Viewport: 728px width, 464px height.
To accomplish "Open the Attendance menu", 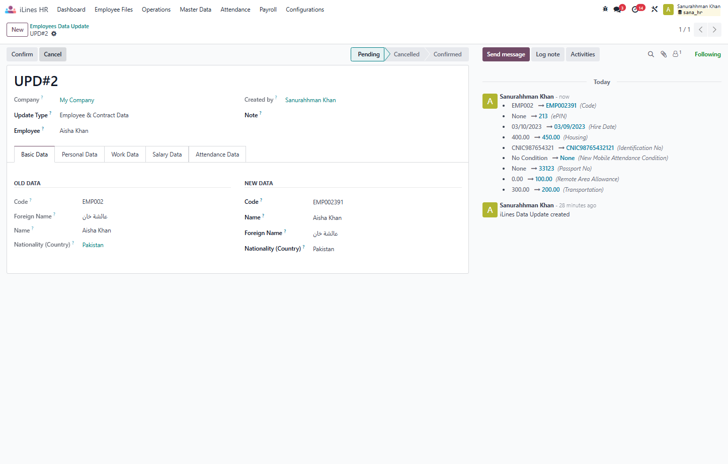I will [x=235, y=10].
